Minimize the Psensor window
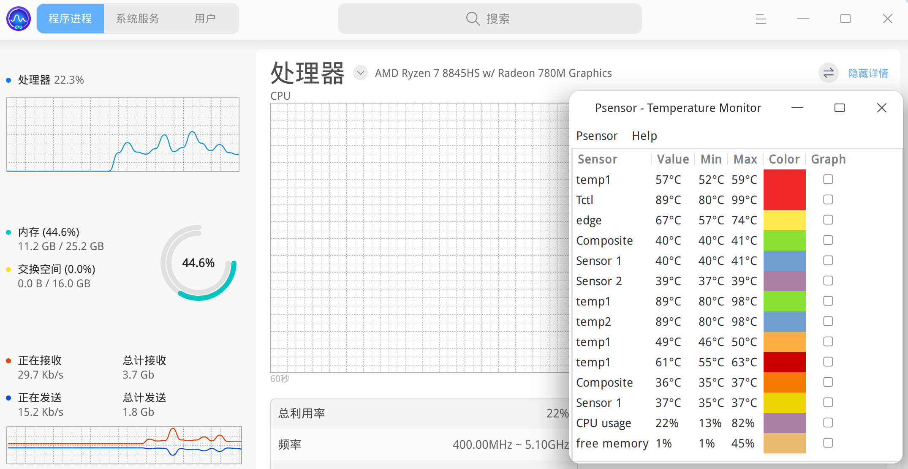Viewport: 908px width, 469px height. 797,108
